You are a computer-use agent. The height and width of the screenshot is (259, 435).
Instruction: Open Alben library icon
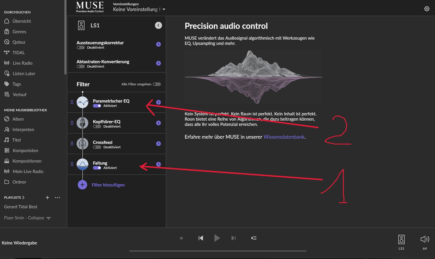(7, 119)
